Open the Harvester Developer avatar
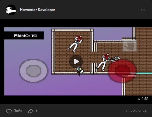 pos(11,10)
